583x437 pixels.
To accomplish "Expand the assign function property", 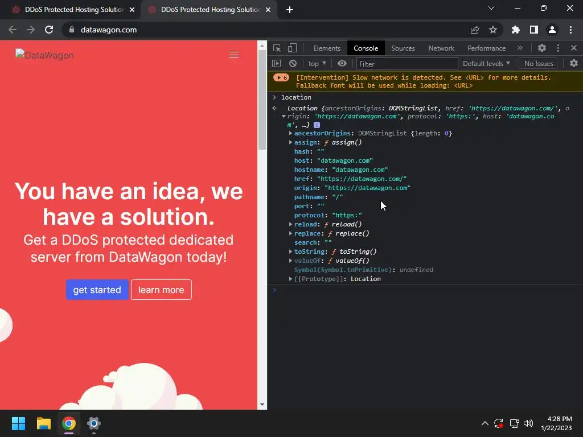I will (290, 142).
